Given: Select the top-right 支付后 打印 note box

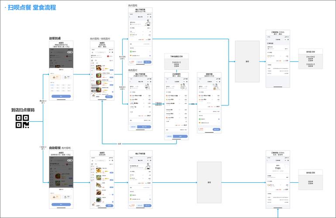Looking at the screenshot, I should 311,59.
